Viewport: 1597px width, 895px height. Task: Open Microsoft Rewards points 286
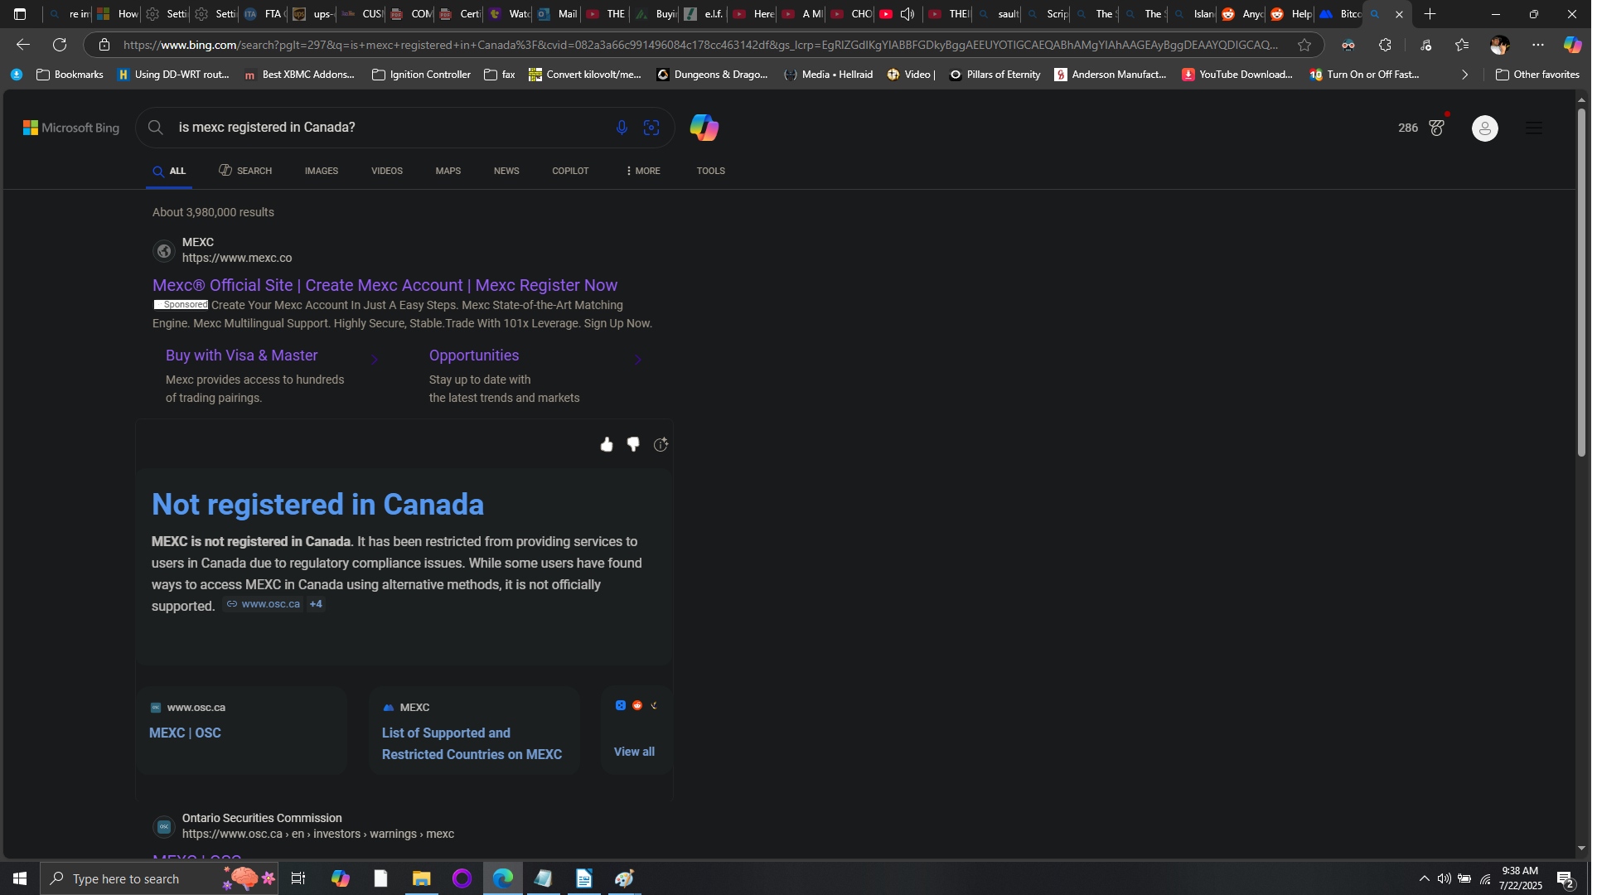(1421, 128)
